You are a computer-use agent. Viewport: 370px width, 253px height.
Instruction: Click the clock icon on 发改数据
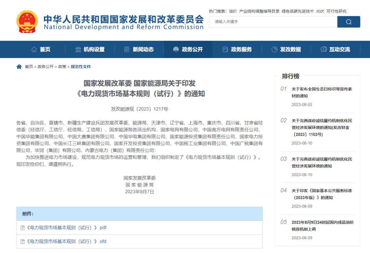[274, 49]
